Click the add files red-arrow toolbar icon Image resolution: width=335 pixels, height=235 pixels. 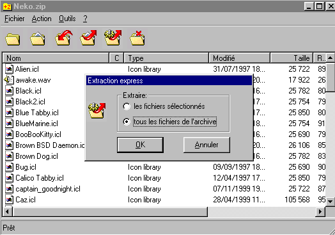point(64,38)
